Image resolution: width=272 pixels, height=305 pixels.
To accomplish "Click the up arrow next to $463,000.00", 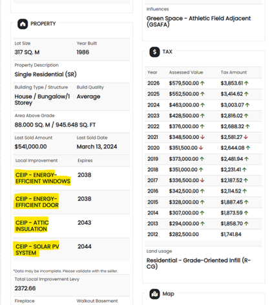I will [203, 105].
